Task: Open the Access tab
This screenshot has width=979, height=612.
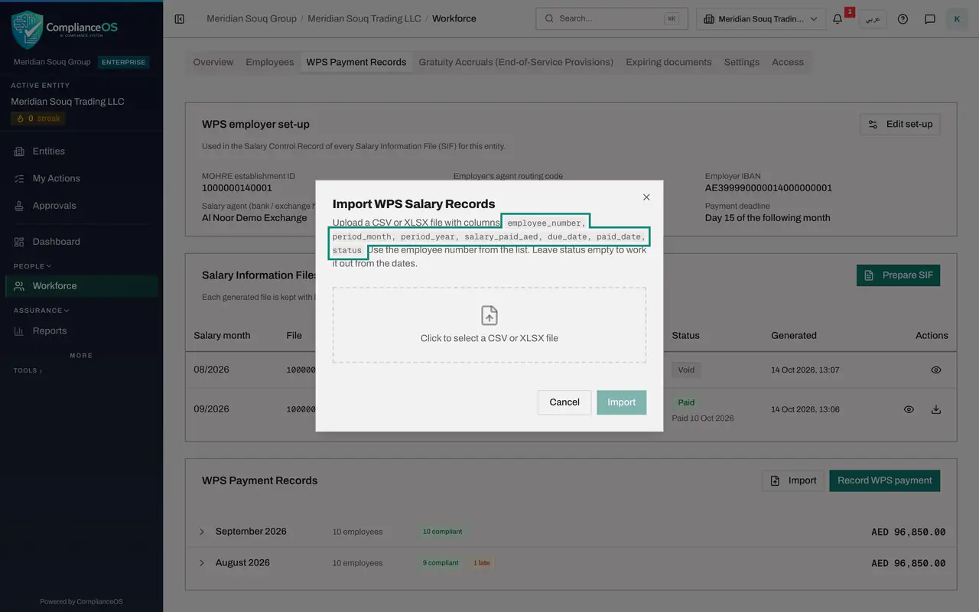Action: [788, 62]
